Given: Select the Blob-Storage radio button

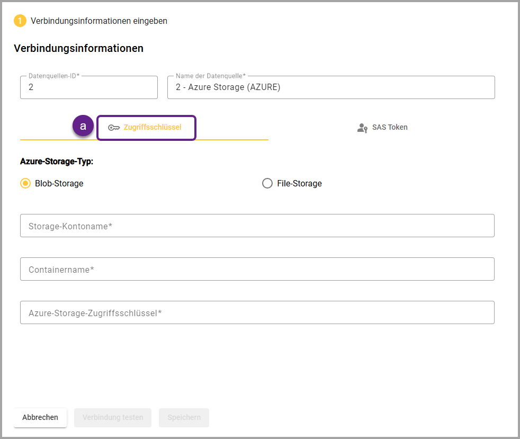Looking at the screenshot, I should point(25,184).
